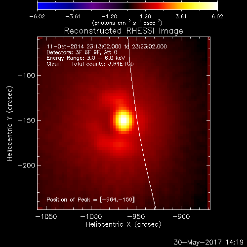
Task: Click the 'Heliocentric X (arcsec)' axis label
Action: 123,225
